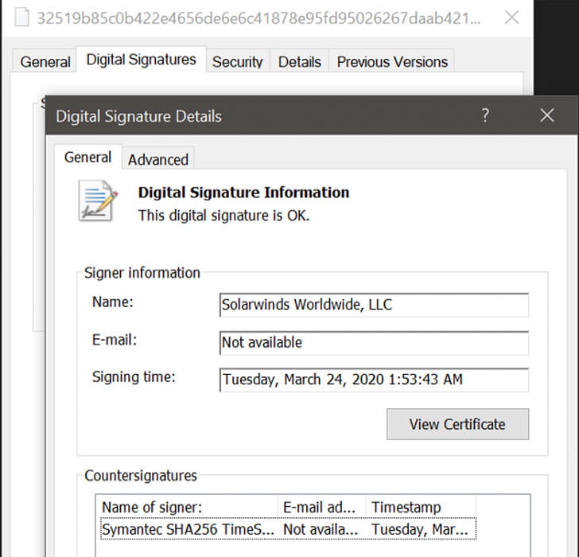This screenshot has height=557, width=579.
Task: Open the Details tab
Action: [299, 62]
